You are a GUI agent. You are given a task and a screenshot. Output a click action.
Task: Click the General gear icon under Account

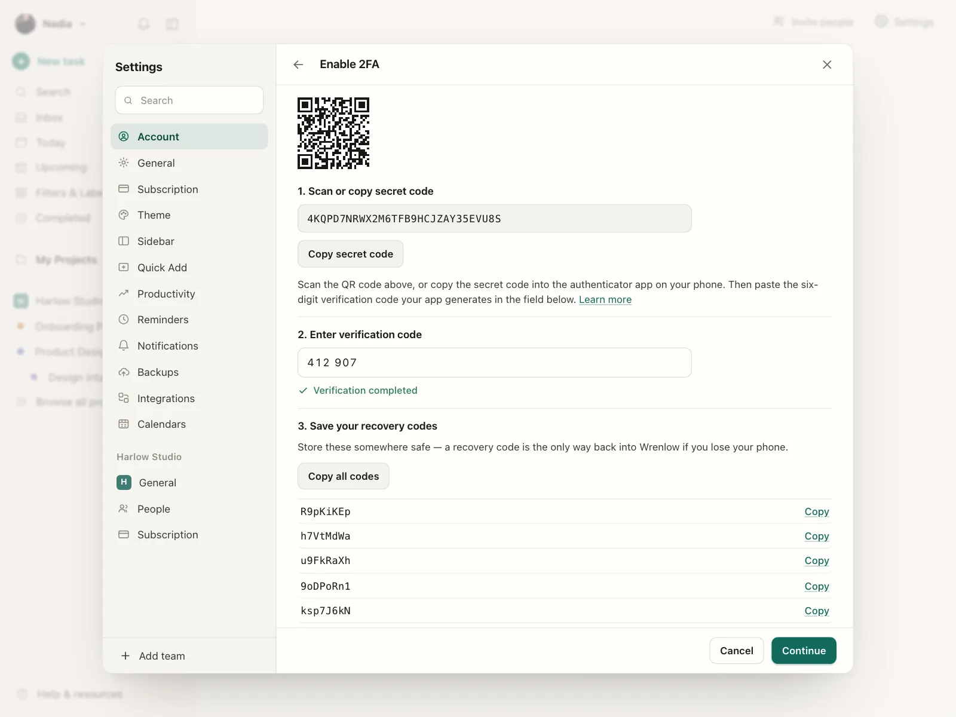pyautogui.click(x=124, y=163)
